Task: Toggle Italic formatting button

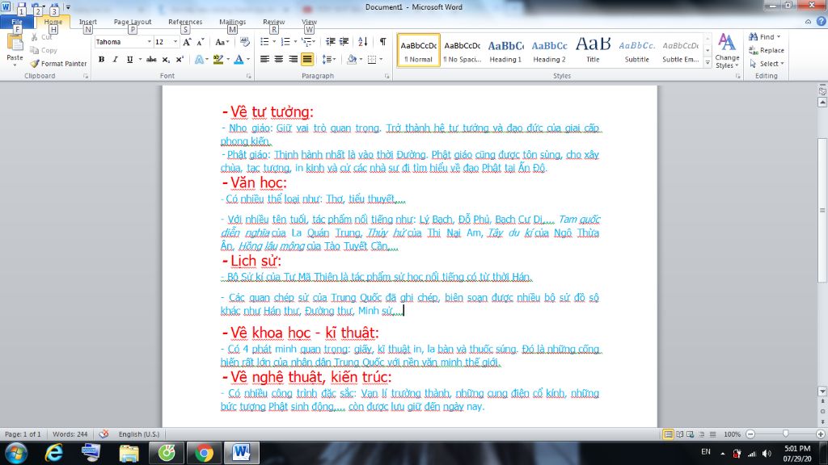Action: point(116,60)
